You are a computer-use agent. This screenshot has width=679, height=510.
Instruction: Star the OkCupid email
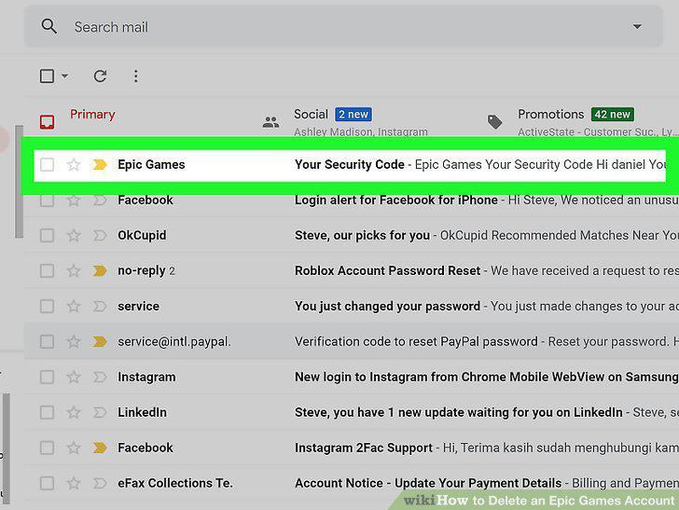[x=74, y=236]
